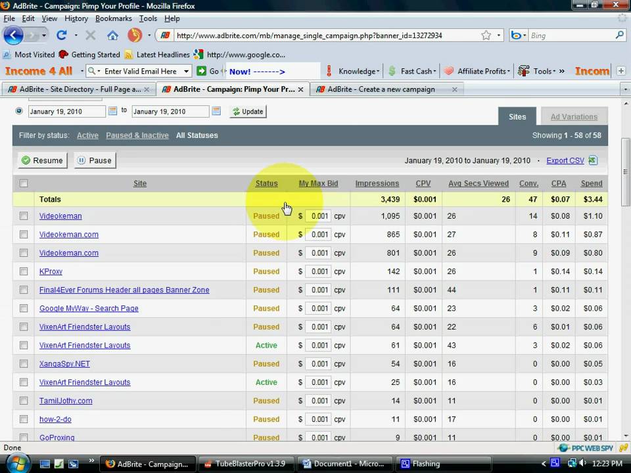Open the File menu
Screen dimensions: 631x473
pyautogui.click(x=9, y=18)
